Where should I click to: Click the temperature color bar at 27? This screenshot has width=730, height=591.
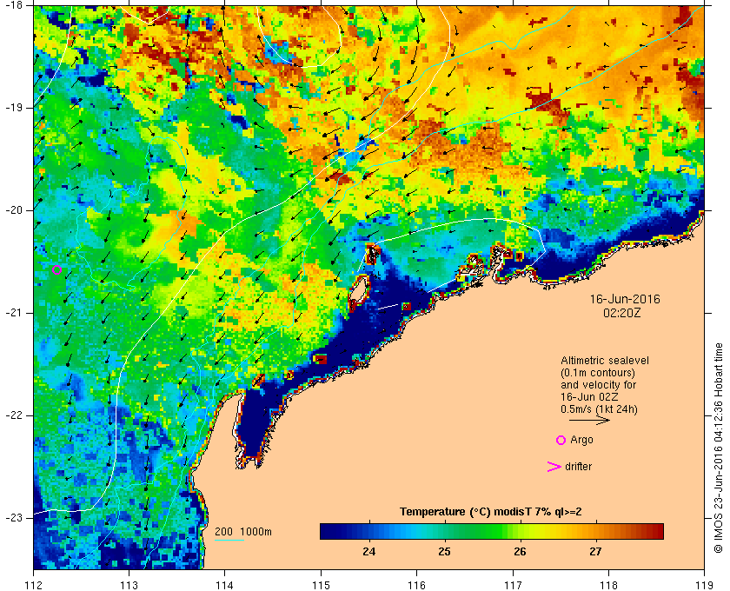pyautogui.click(x=595, y=531)
